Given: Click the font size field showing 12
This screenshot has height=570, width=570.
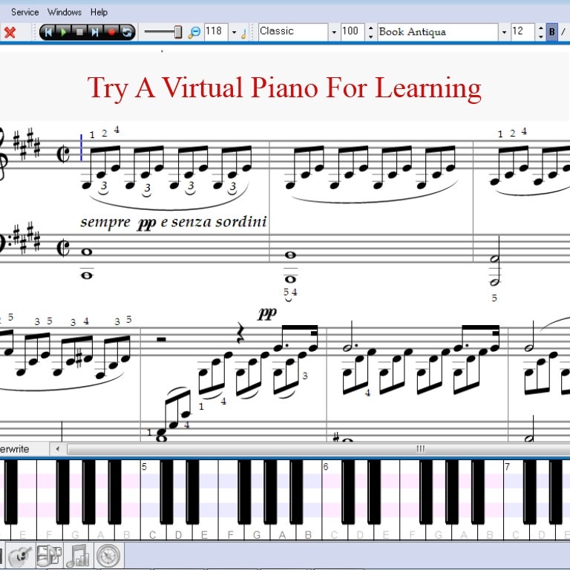Looking at the screenshot, I should [522, 32].
